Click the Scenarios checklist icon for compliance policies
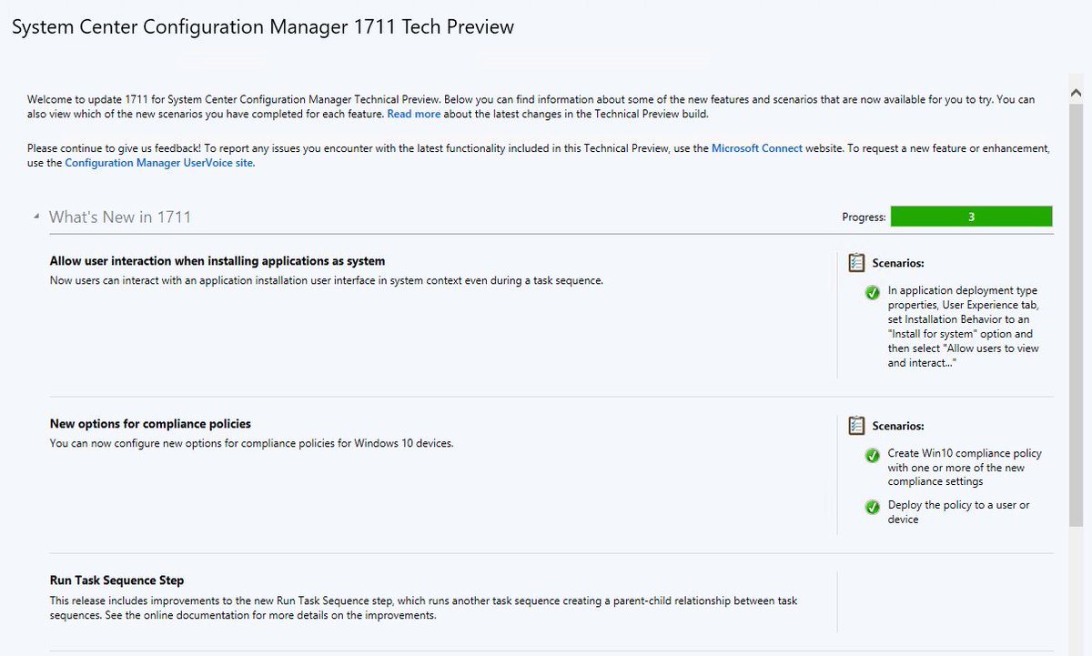Screen dimensions: 1092x656 (x=856, y=426)
